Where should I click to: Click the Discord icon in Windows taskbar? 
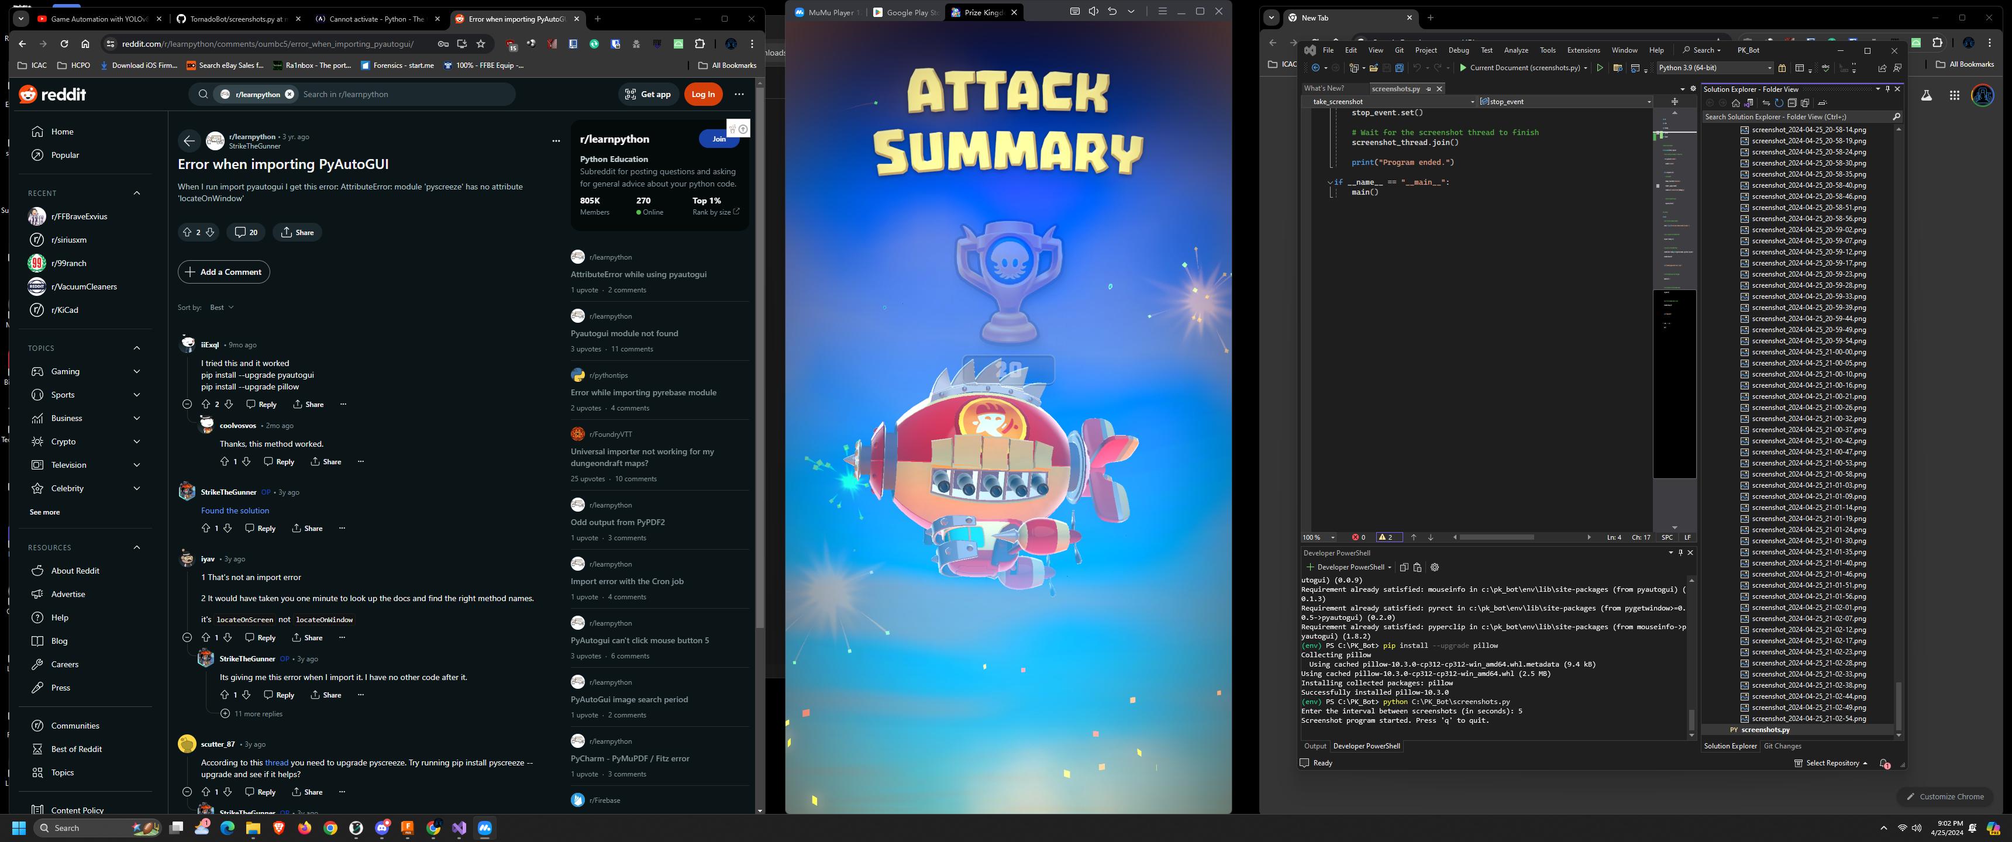(x=382, y=828)
